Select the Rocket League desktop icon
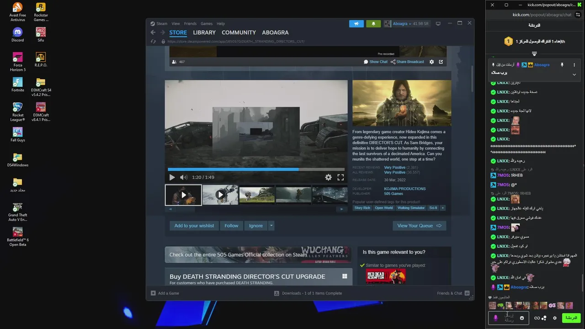 click(17, 112)
